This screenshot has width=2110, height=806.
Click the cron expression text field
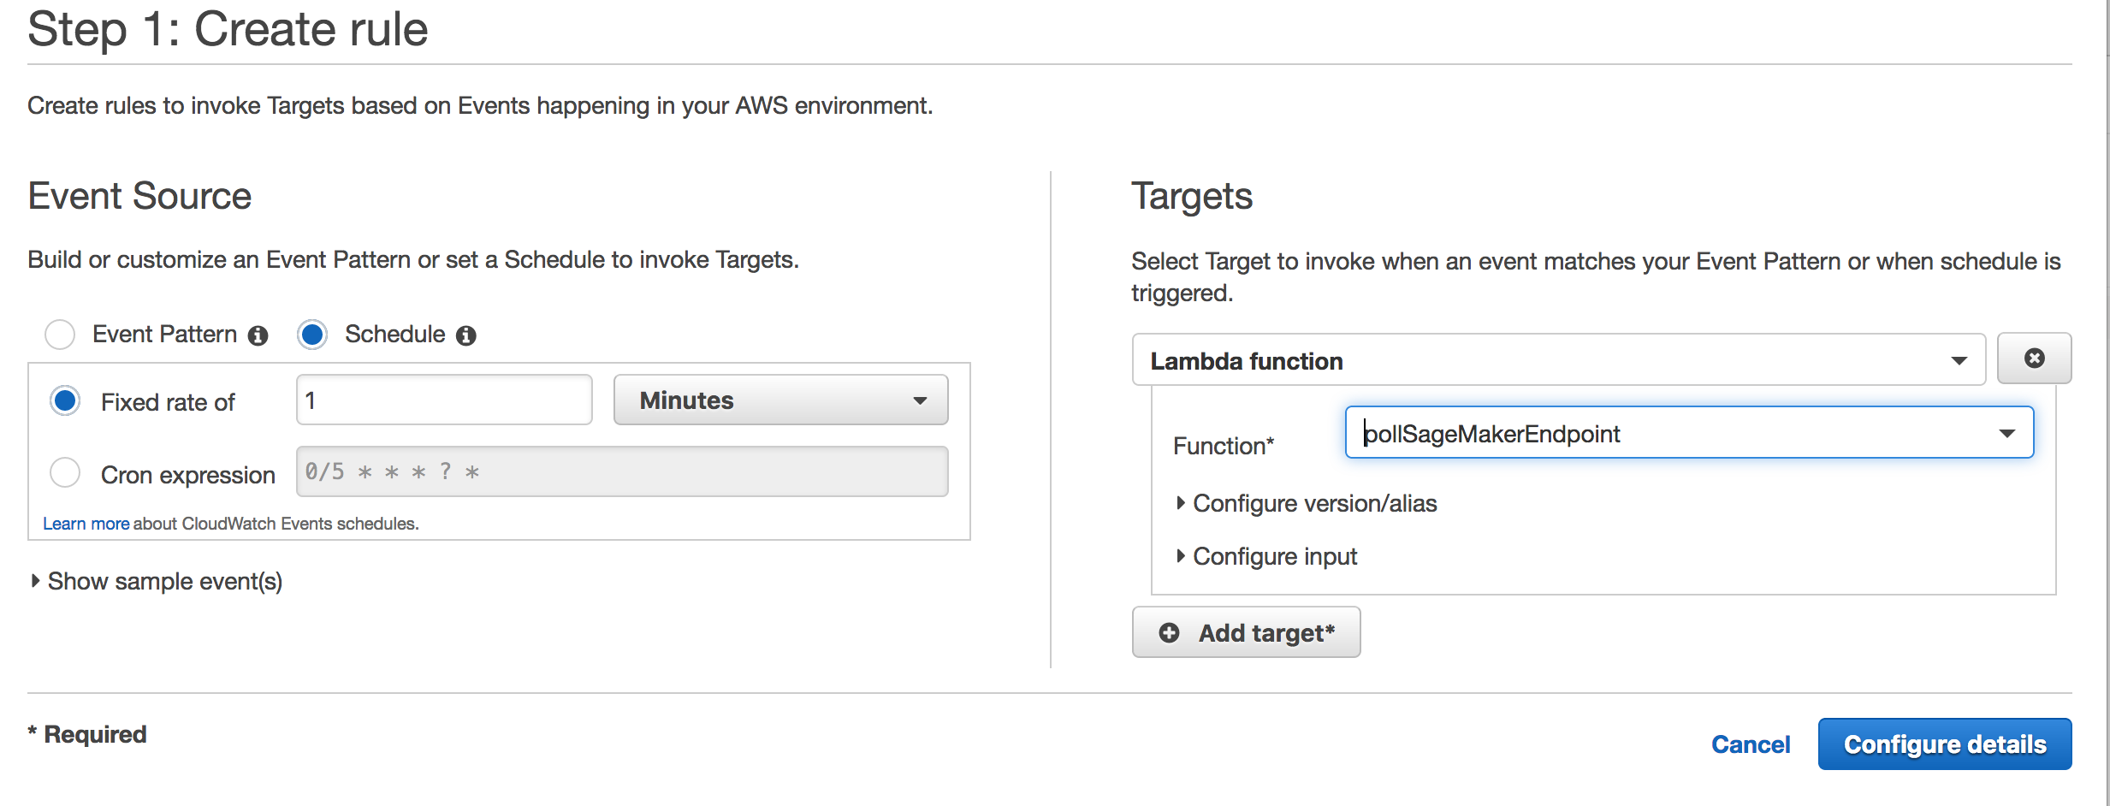coord(622,471)
